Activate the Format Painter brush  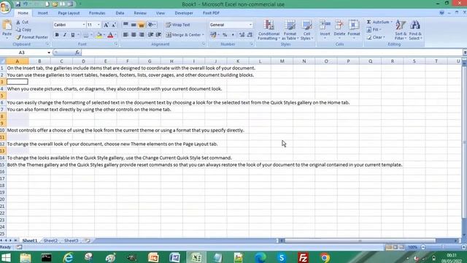coord(18,37)
